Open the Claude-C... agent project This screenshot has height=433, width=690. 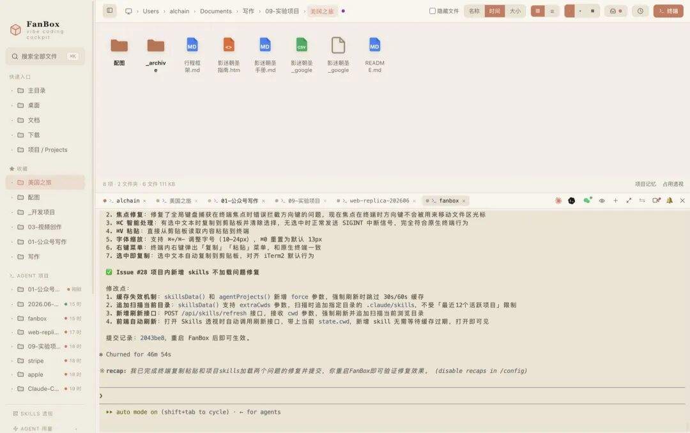(46, 388)
